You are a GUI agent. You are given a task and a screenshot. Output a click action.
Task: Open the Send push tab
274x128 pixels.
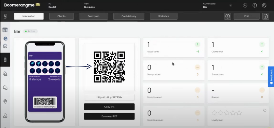click(x=94, y=16)
